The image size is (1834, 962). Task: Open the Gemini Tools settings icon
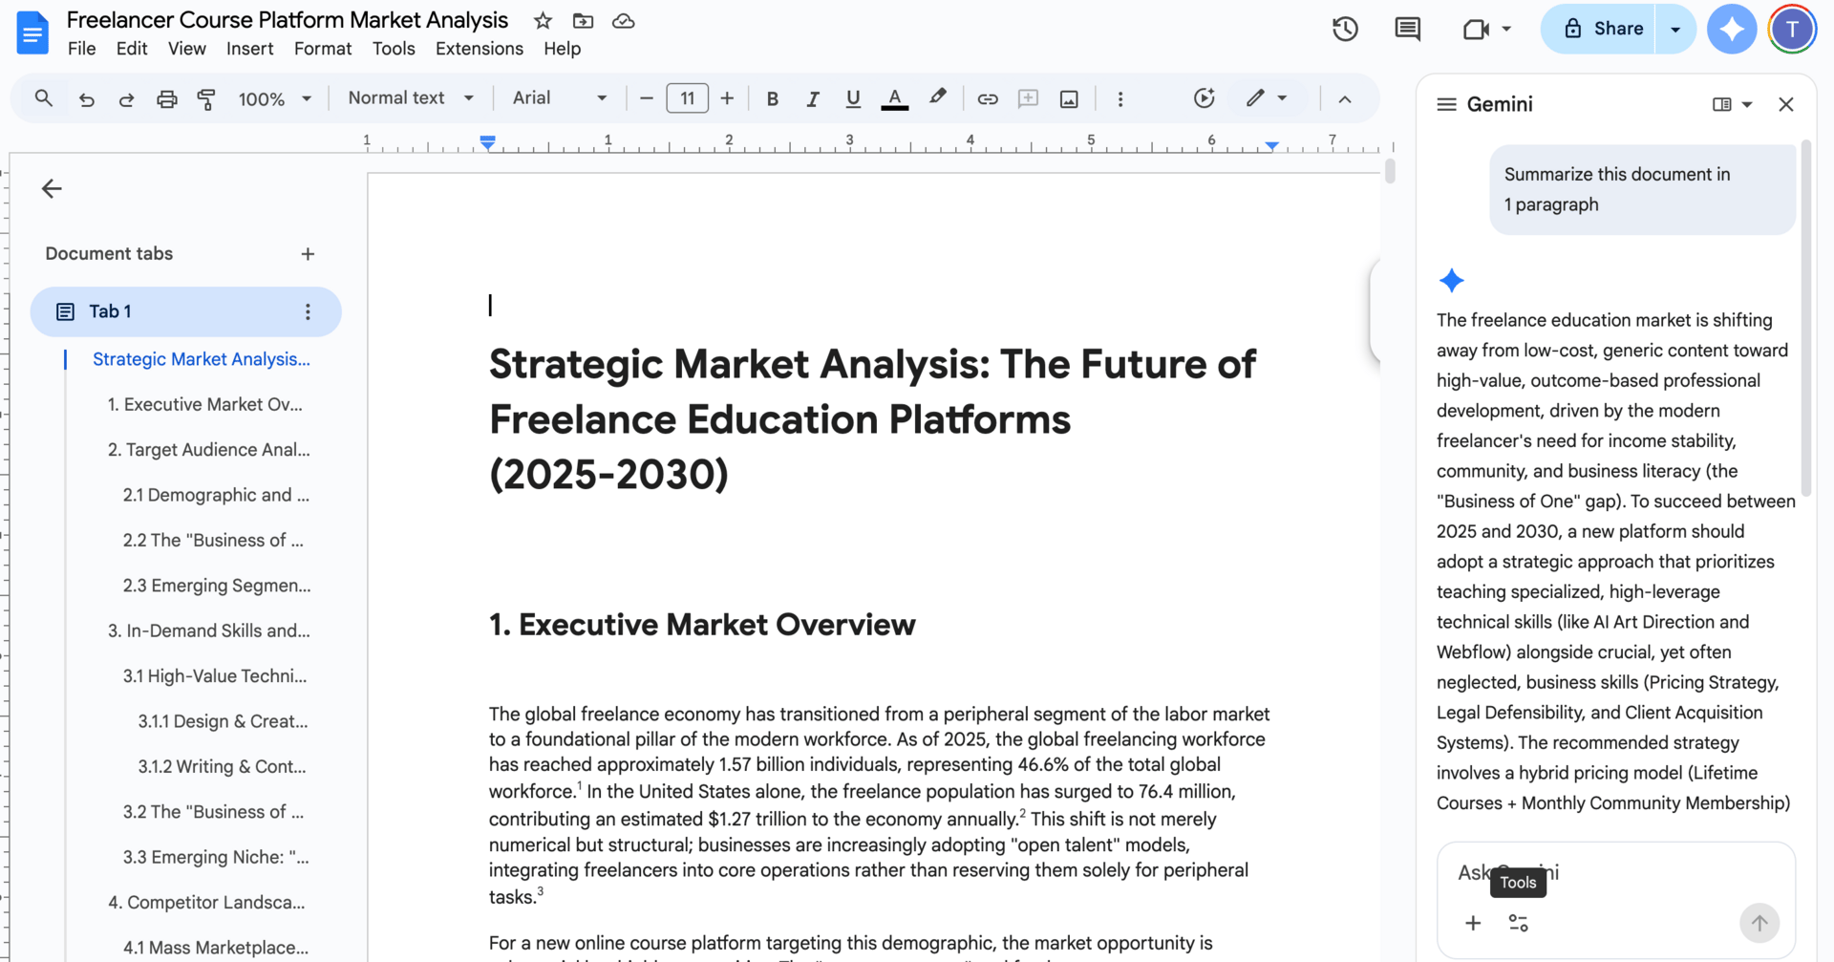1518,923
